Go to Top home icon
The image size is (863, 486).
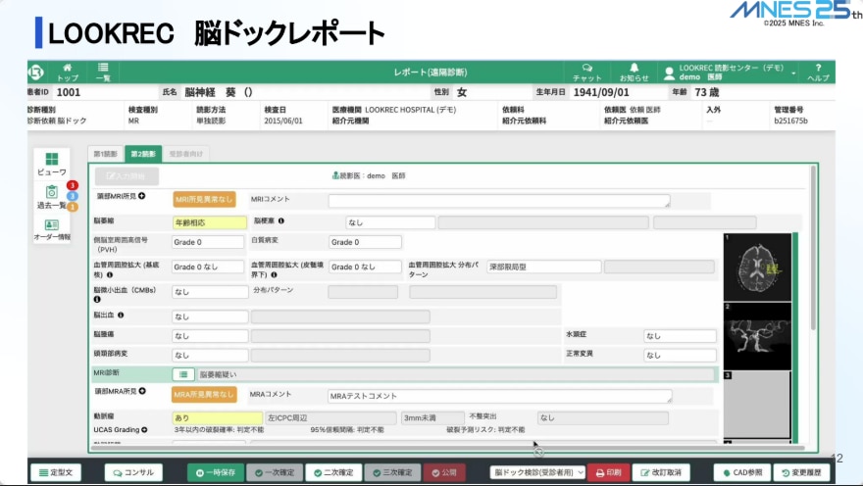click(67, 73)
